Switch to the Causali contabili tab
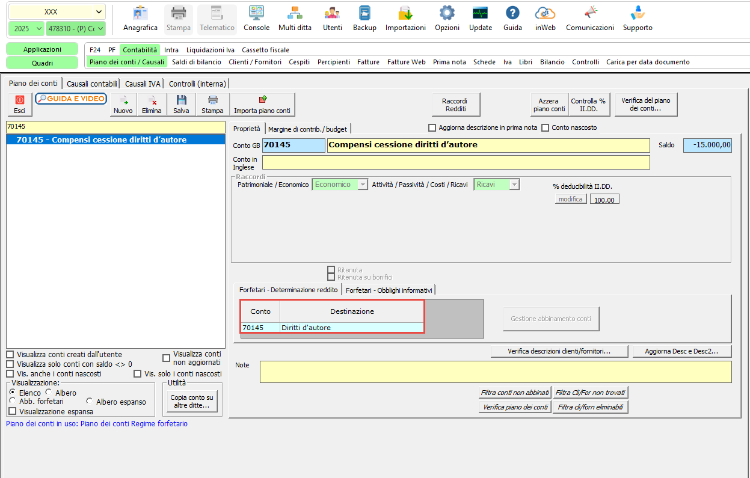Screen dimensions: 750x478 pos(92,84)
